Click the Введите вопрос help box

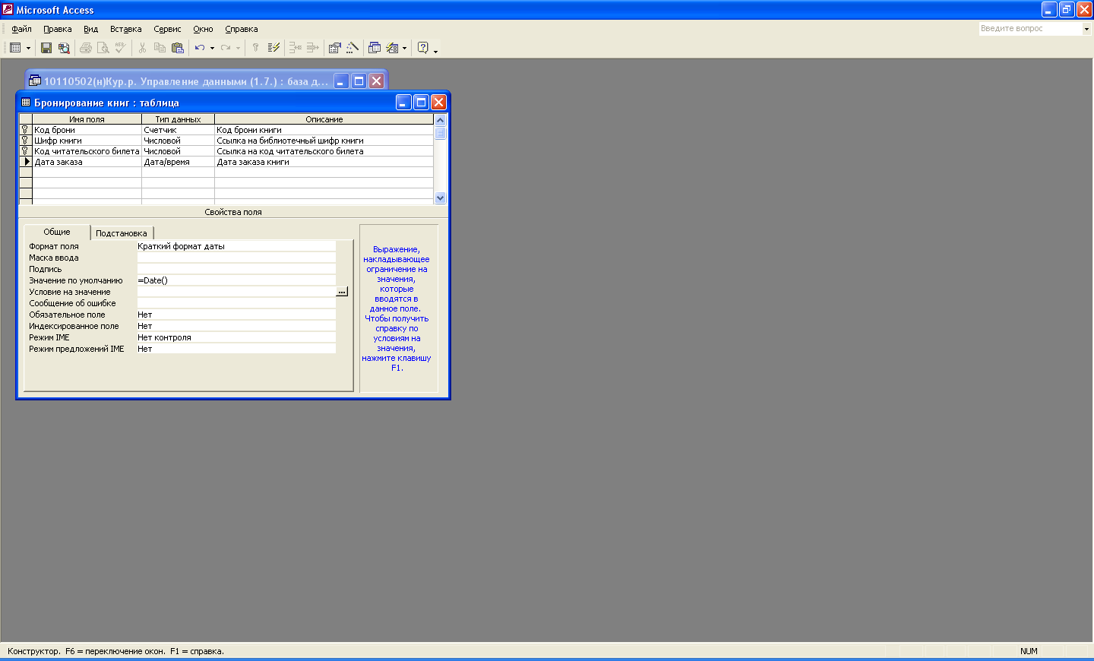[x=1029, y=29]
